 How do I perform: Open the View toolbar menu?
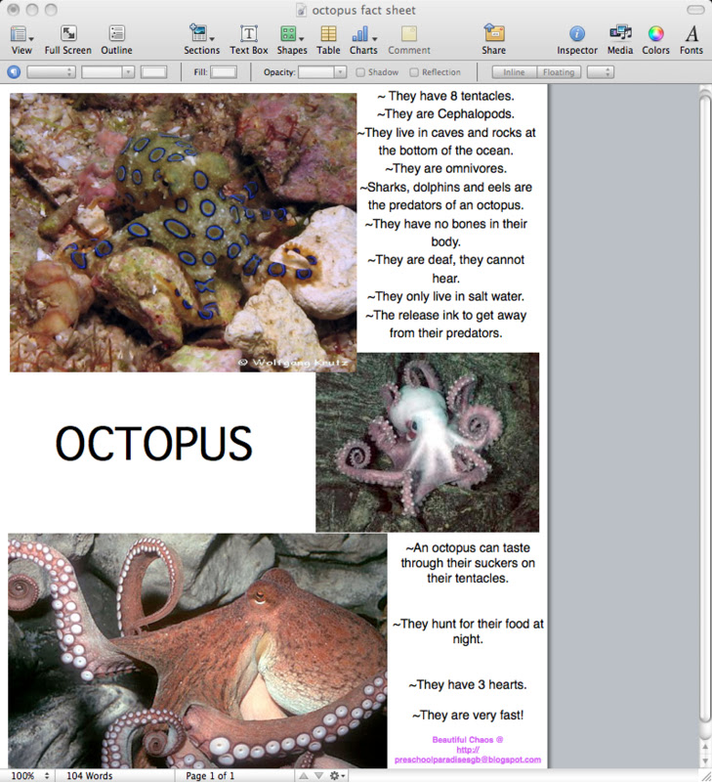click(21, 40)
